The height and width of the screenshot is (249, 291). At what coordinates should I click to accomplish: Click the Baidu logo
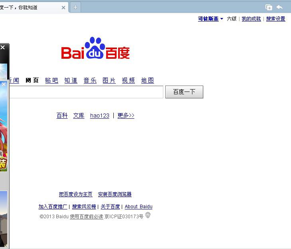tap(95, 48)
